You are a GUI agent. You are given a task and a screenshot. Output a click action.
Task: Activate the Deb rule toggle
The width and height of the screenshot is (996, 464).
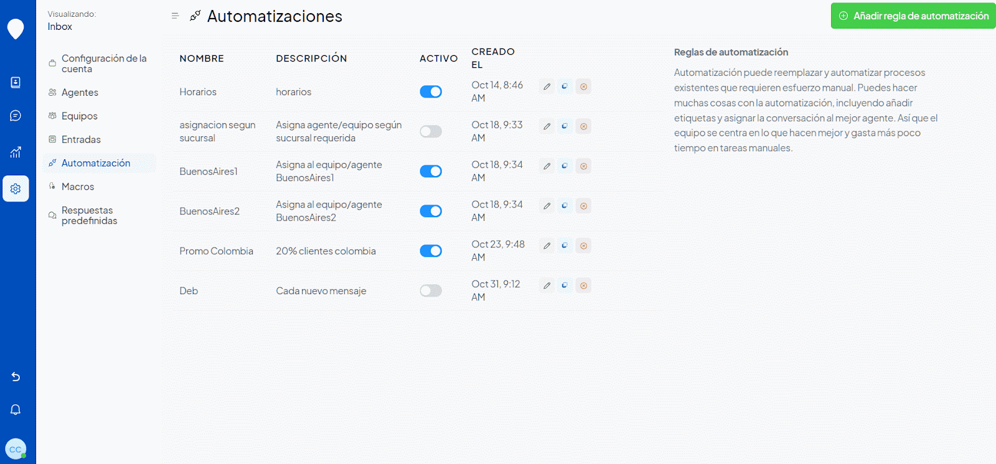pos(431,290)
